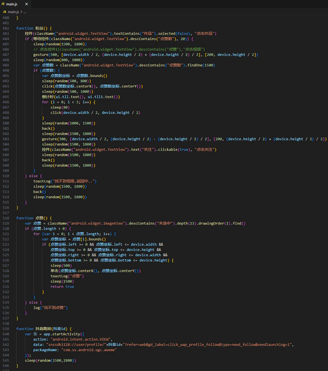Click "sleep(1500)" on line 530
The image size is (328, 371).
click(x=62, y=282)
